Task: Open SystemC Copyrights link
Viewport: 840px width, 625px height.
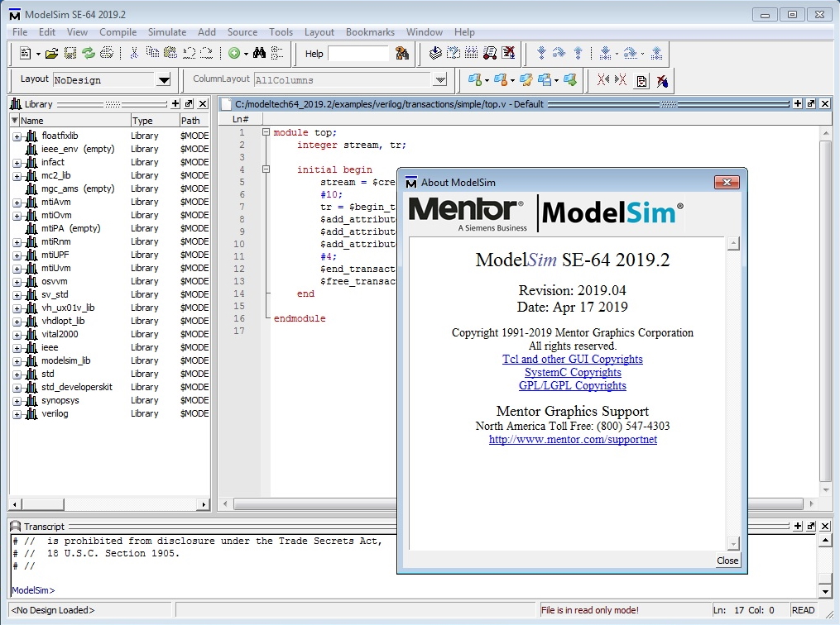Action: pos(573,372)
